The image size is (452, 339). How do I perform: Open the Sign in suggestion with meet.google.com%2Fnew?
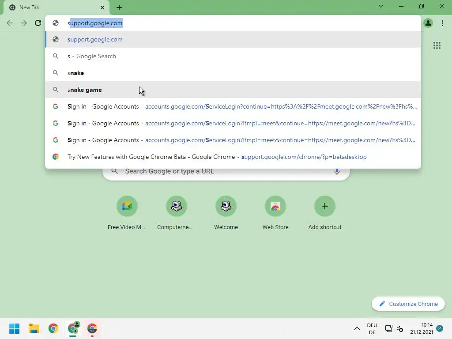coord(233,106)
